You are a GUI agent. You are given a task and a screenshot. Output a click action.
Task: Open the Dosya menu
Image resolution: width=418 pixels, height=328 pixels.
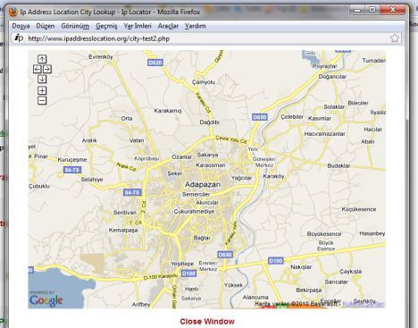pyautogui.click(x=21, y=26)
